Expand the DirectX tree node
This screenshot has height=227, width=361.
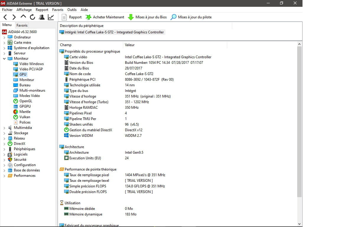(x=4, y=144)
